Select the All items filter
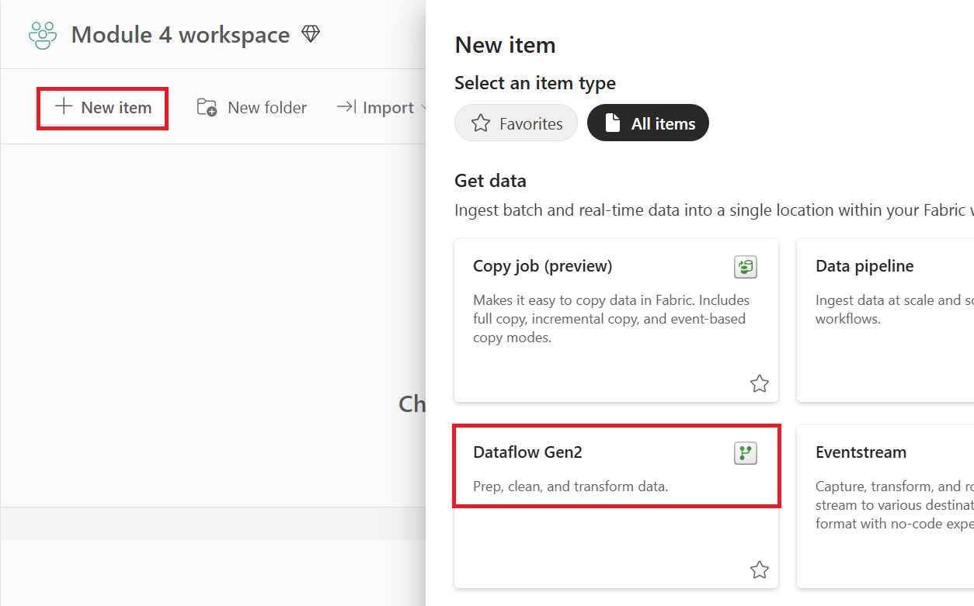974x606 pixels. (648, 123)
